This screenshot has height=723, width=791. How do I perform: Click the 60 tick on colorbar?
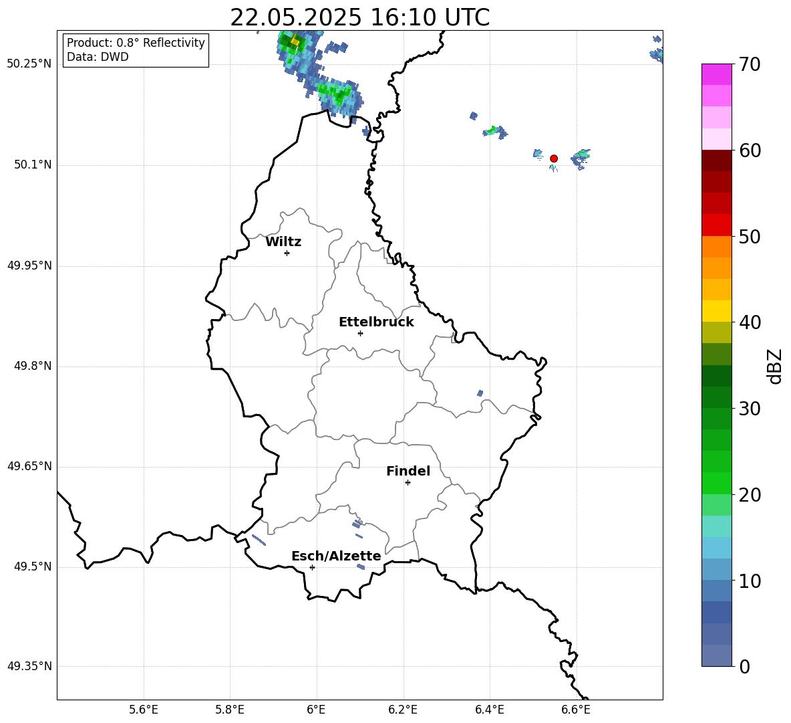tap(750, 150)
